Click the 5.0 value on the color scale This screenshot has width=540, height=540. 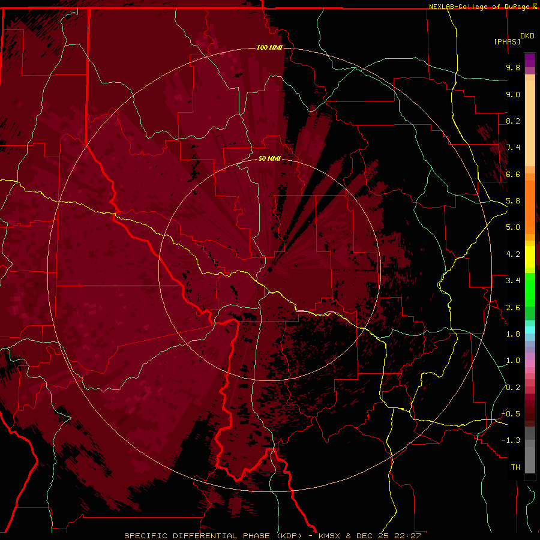(513, 227)
